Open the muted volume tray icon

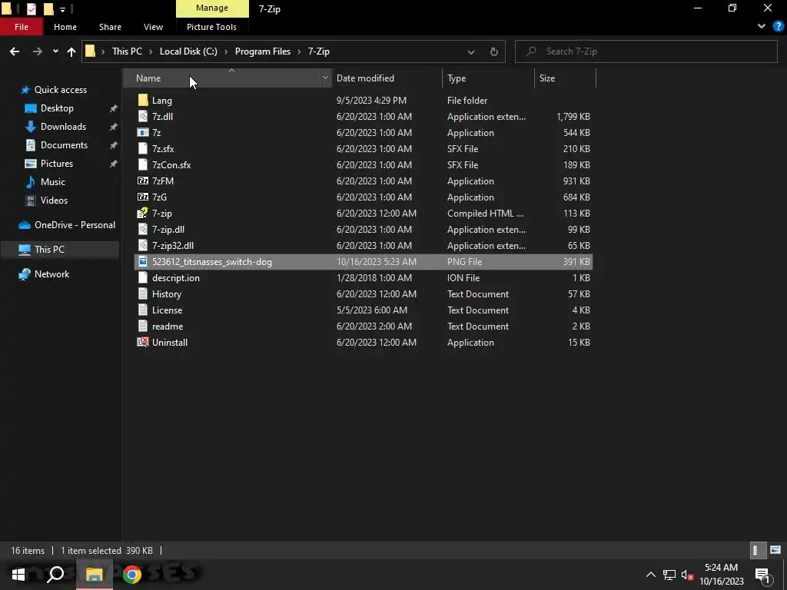pyautogui.click(x=688, y=575)
